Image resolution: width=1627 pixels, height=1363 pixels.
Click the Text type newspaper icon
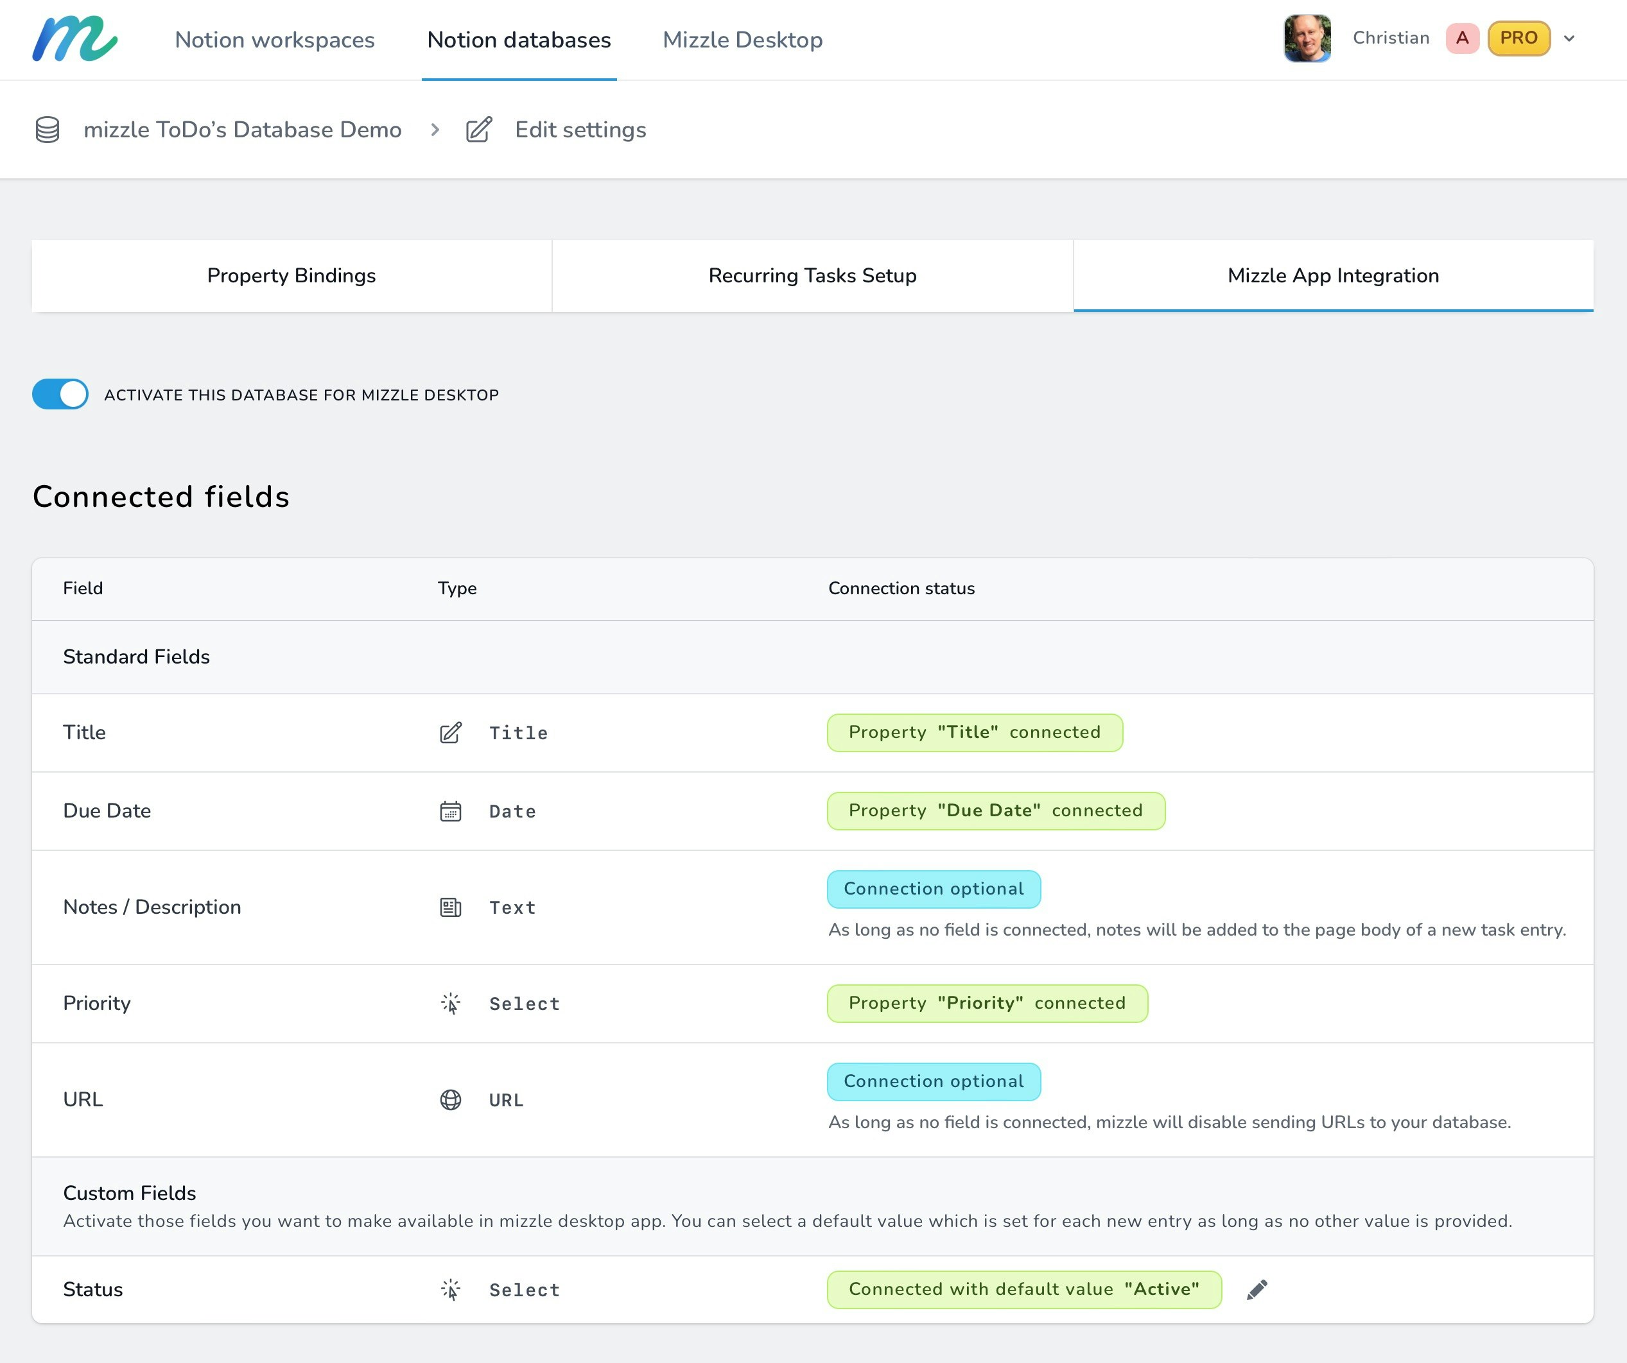(451, 907)
